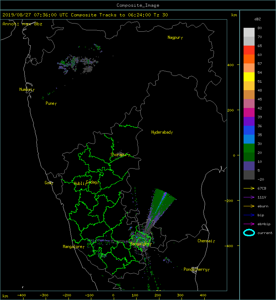This screenshot has width=276, height=300.
Task: Click the Gadag city label
Action: [x=92, y=182]
